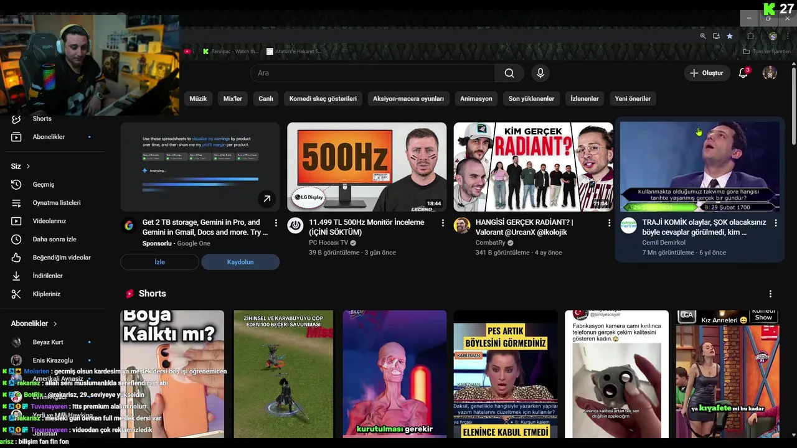Open Shorts shelf more options menu
Viewport: 797px width, 448px height.
pos(770,294)
